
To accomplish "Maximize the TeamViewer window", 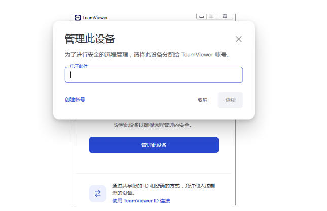I will point(211,16).
